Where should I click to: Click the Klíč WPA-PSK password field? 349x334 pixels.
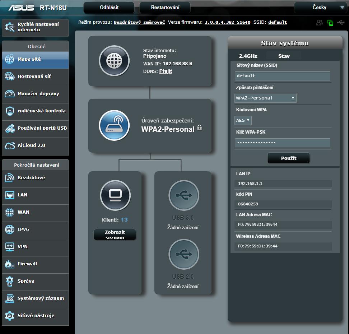pos(282,143)
